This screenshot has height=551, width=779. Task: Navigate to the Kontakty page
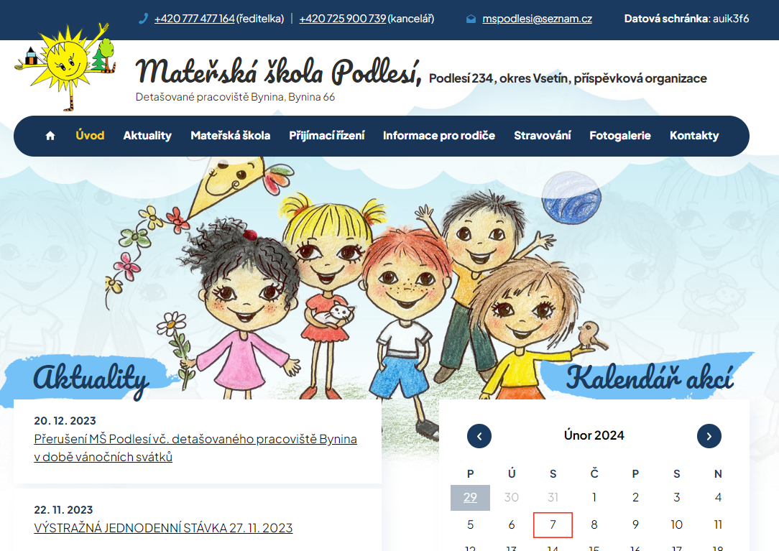point(693,136)
